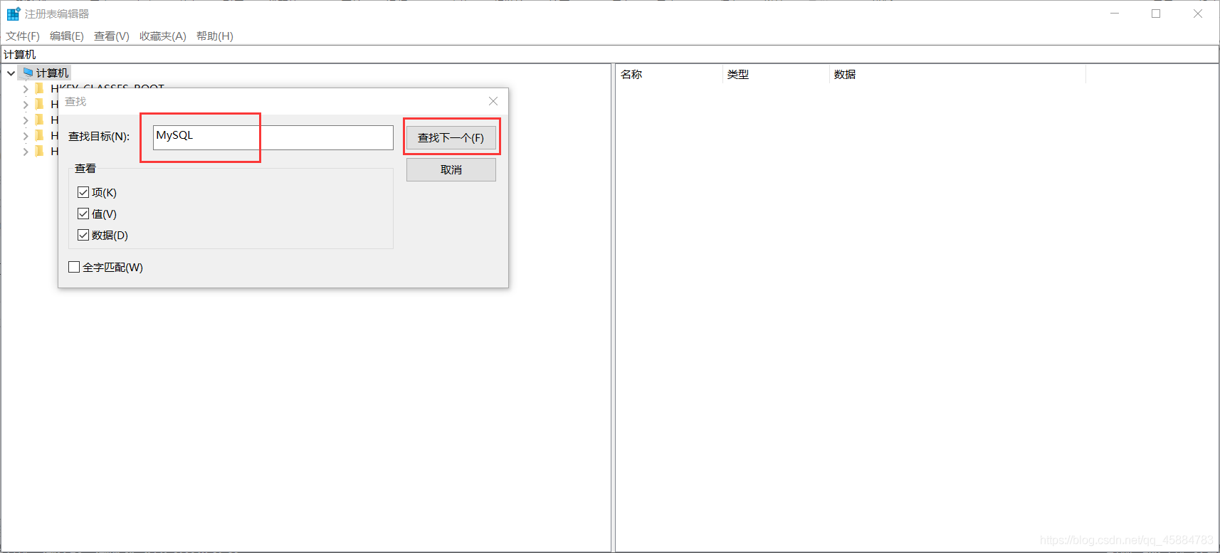This screenshot has height=553, width=1220.
Task: Click the address bar showing 计算机
Action: tap(610, 54)
